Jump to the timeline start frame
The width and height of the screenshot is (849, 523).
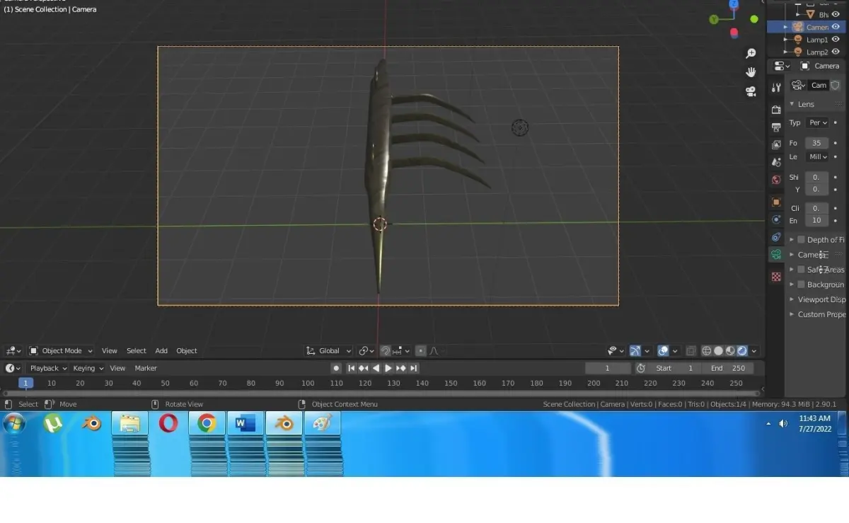click(351, 368)
